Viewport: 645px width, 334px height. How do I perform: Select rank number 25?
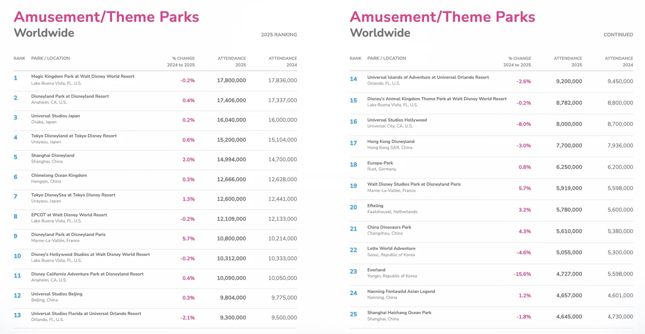(353, 314)
